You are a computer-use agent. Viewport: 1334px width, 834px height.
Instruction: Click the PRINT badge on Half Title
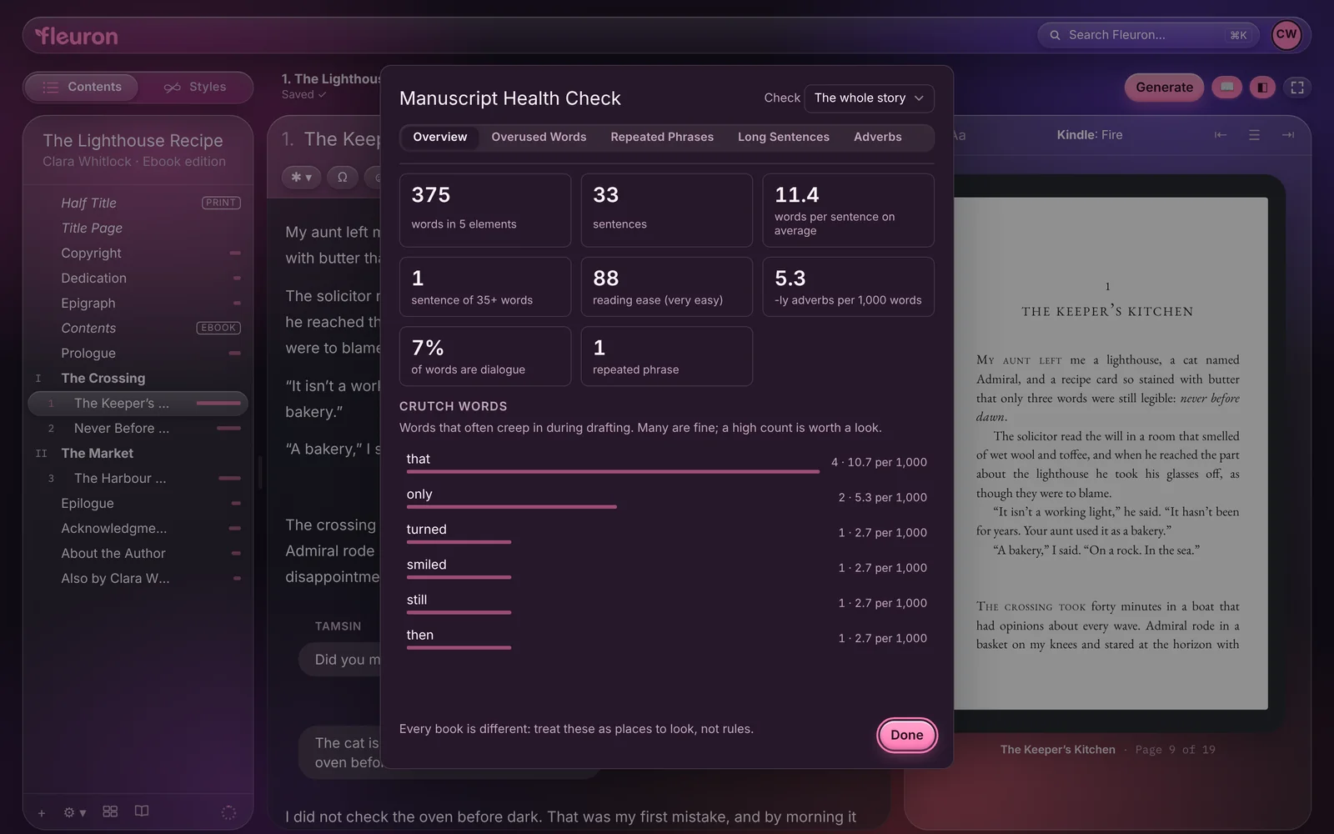coord(221,203)
